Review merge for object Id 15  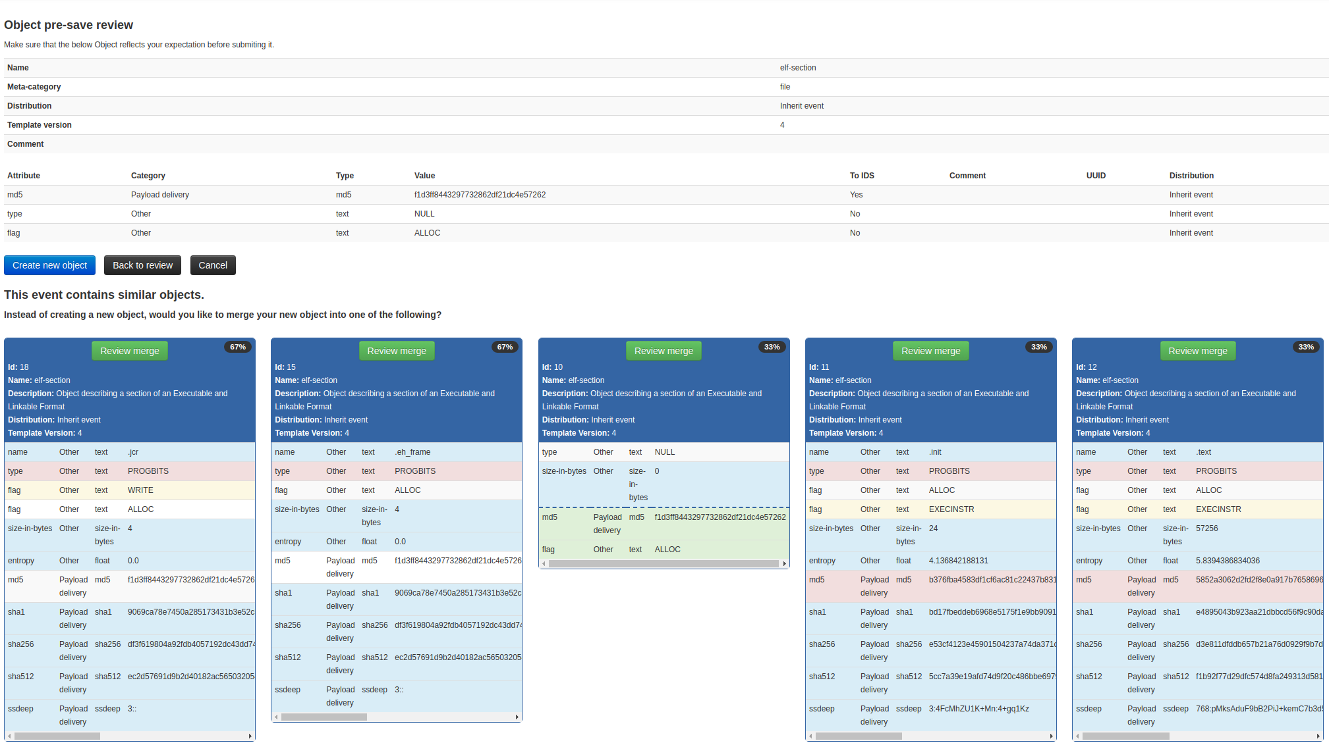coord(396,351)
